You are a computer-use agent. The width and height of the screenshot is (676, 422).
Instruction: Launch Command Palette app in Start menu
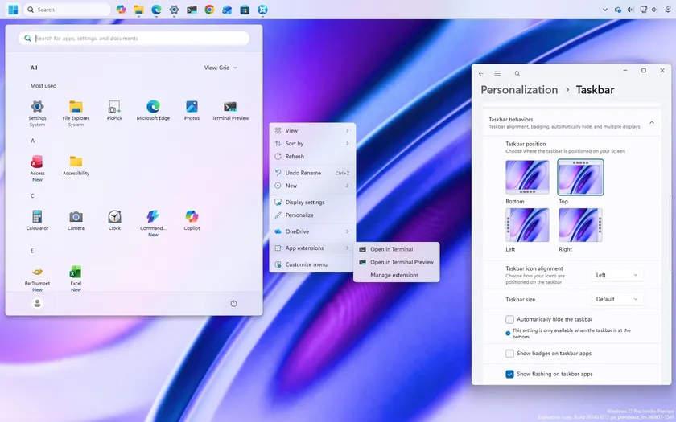153,223
